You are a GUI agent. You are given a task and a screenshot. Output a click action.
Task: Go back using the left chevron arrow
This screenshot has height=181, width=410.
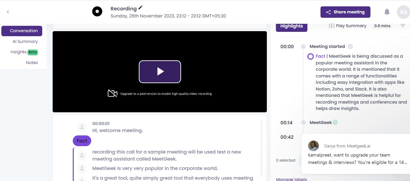[8, 12]
